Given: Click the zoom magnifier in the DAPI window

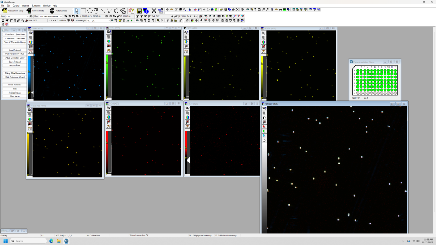Looking at the screenshot, I should click(x=31, y=33).
